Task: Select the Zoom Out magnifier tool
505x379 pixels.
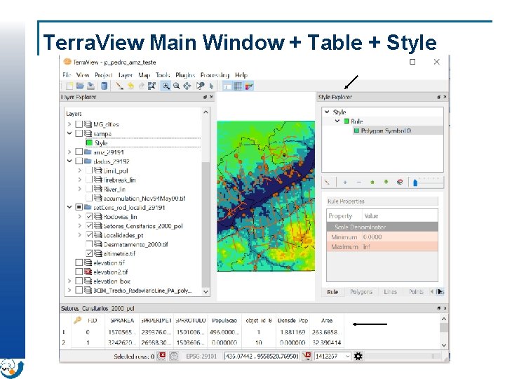Action: click(177, 86)
